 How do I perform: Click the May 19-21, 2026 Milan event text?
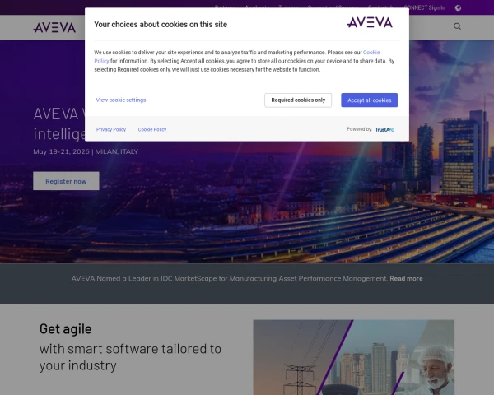(x=86, y=151)
